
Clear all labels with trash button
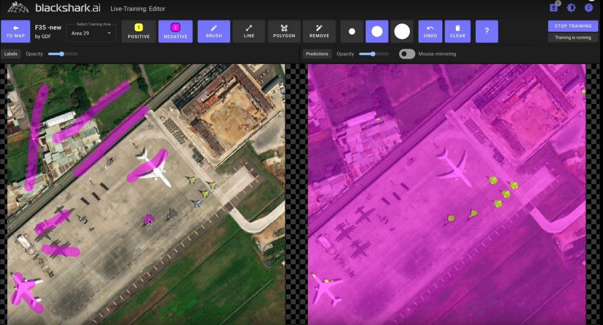tap(457, 32)
